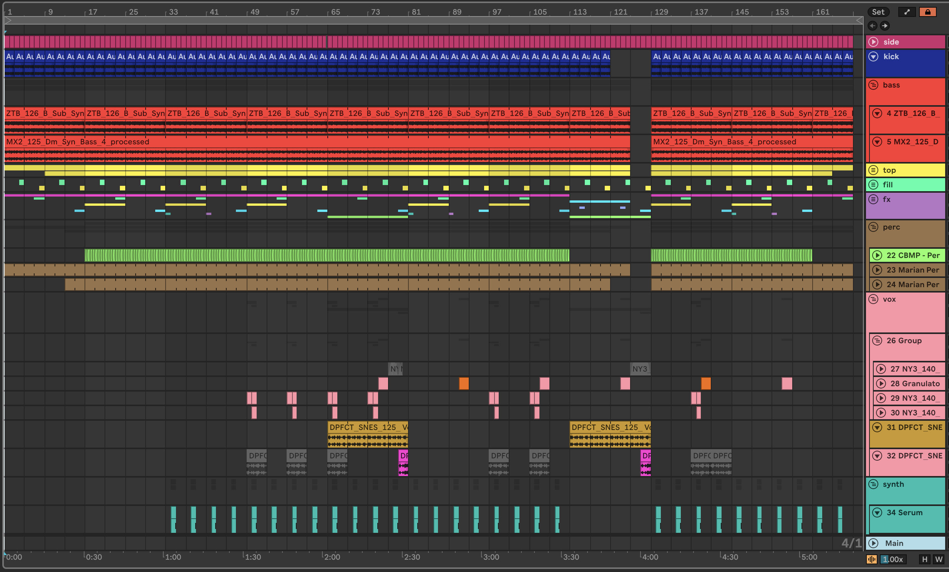Jump to previous locator arrow

[x=873, y=26]
